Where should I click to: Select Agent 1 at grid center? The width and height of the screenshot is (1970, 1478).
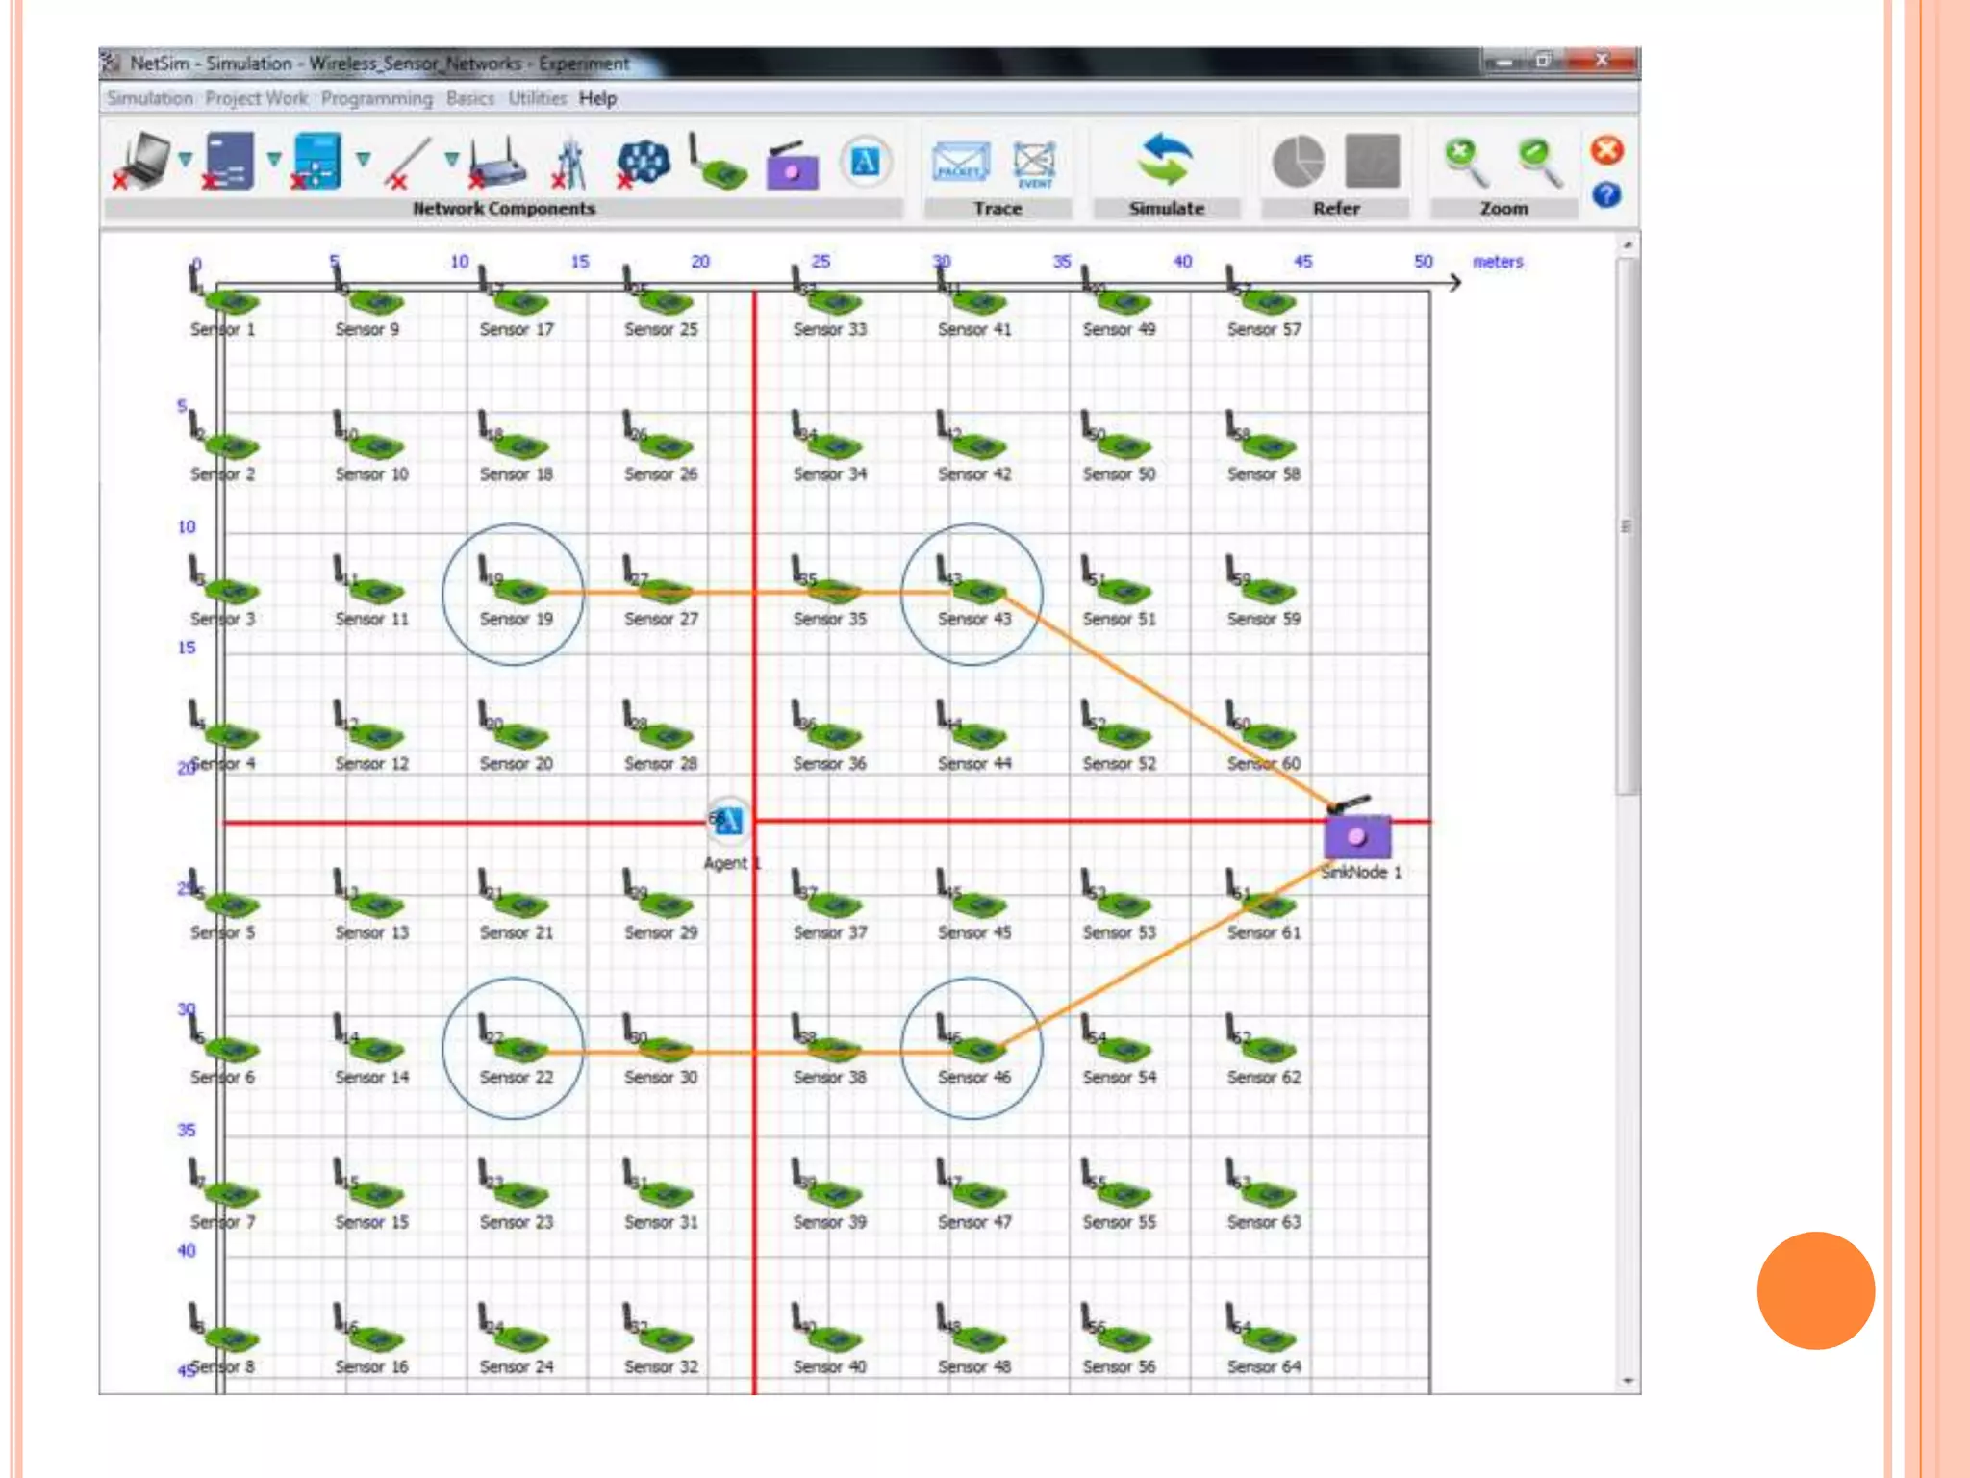tap(728, 821)
